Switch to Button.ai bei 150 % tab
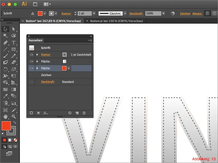Screen dimensions: 218x163 [x=117, y=21]
